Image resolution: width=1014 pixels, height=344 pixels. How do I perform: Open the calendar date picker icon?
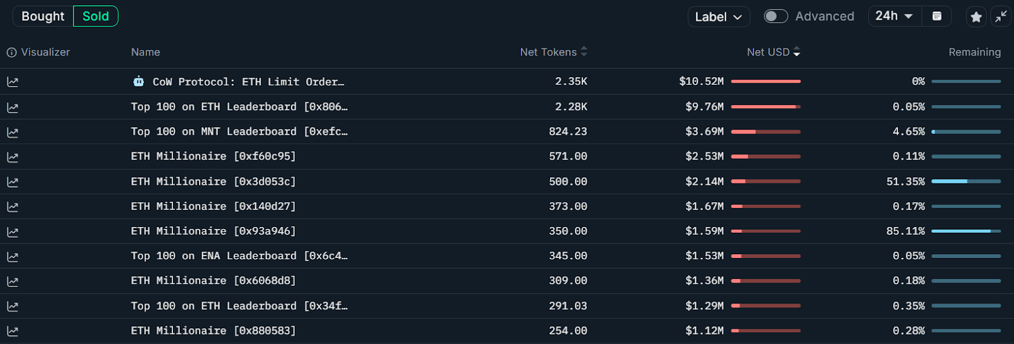point(937,16)
